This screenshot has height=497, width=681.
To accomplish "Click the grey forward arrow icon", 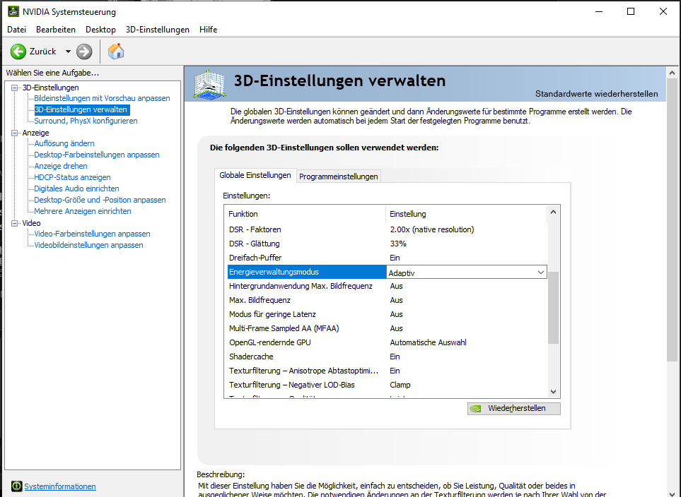I will click(x=84, y=52).
